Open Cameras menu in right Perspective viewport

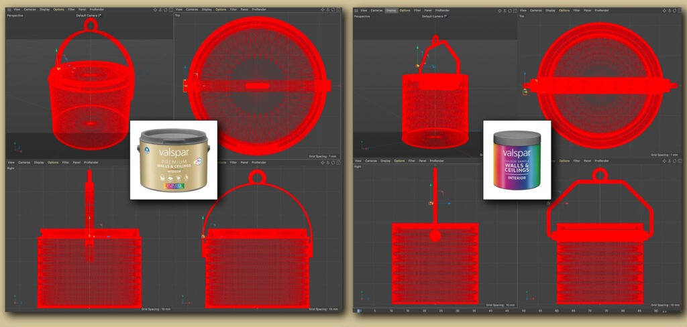coord(377,11)
